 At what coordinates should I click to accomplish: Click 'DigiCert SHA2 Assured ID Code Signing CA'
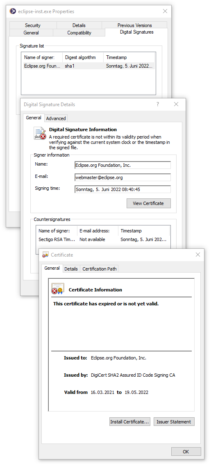pyautogui.click(x=133, y=375)
